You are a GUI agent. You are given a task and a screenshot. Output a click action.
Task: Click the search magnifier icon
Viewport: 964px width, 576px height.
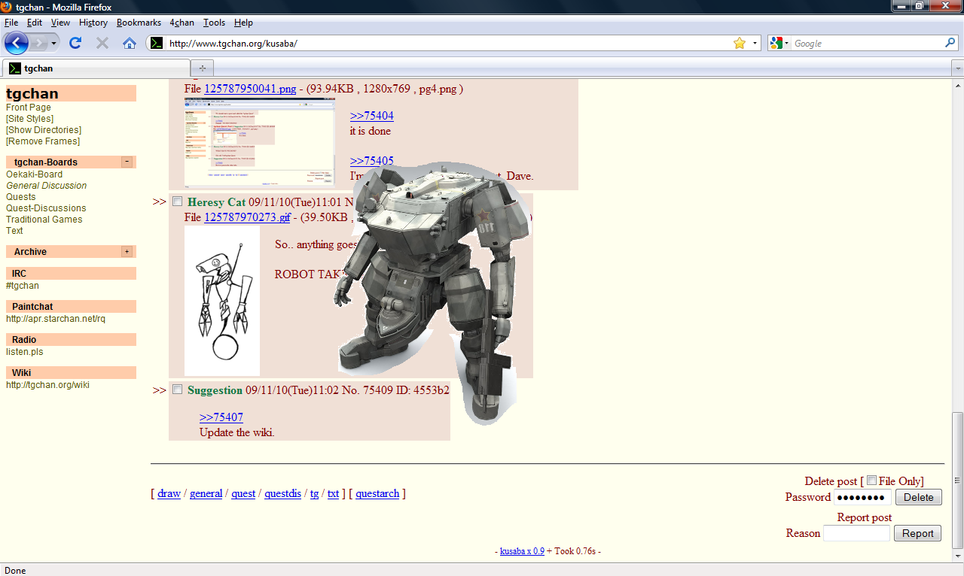pyautogui.click(x=950, y=43)
